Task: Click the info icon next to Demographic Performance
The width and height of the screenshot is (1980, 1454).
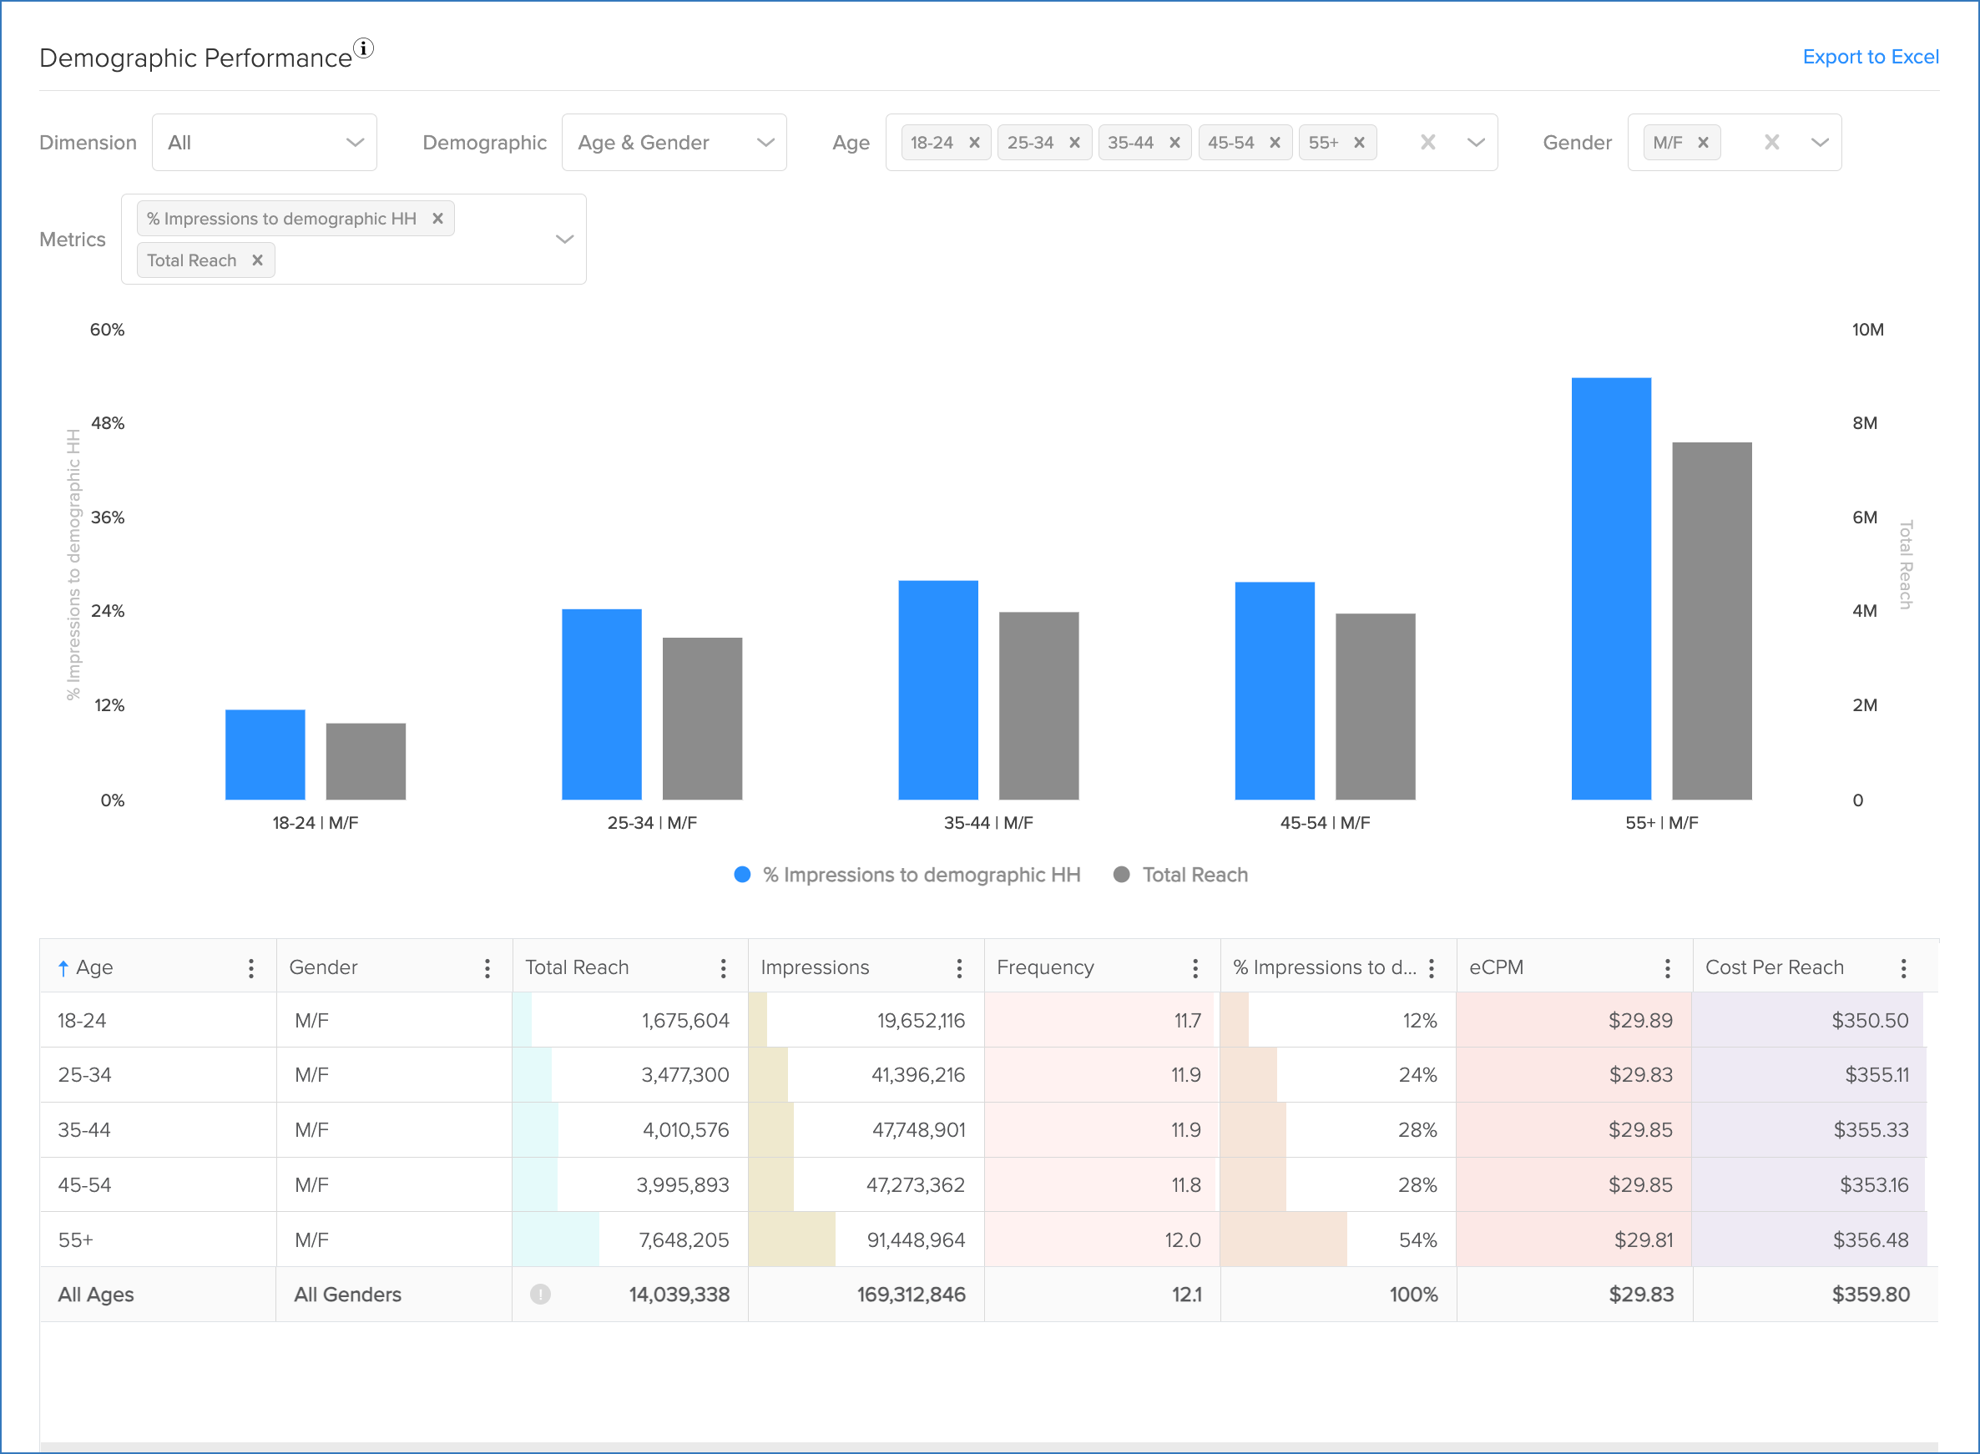Action: tap(364, 48)
